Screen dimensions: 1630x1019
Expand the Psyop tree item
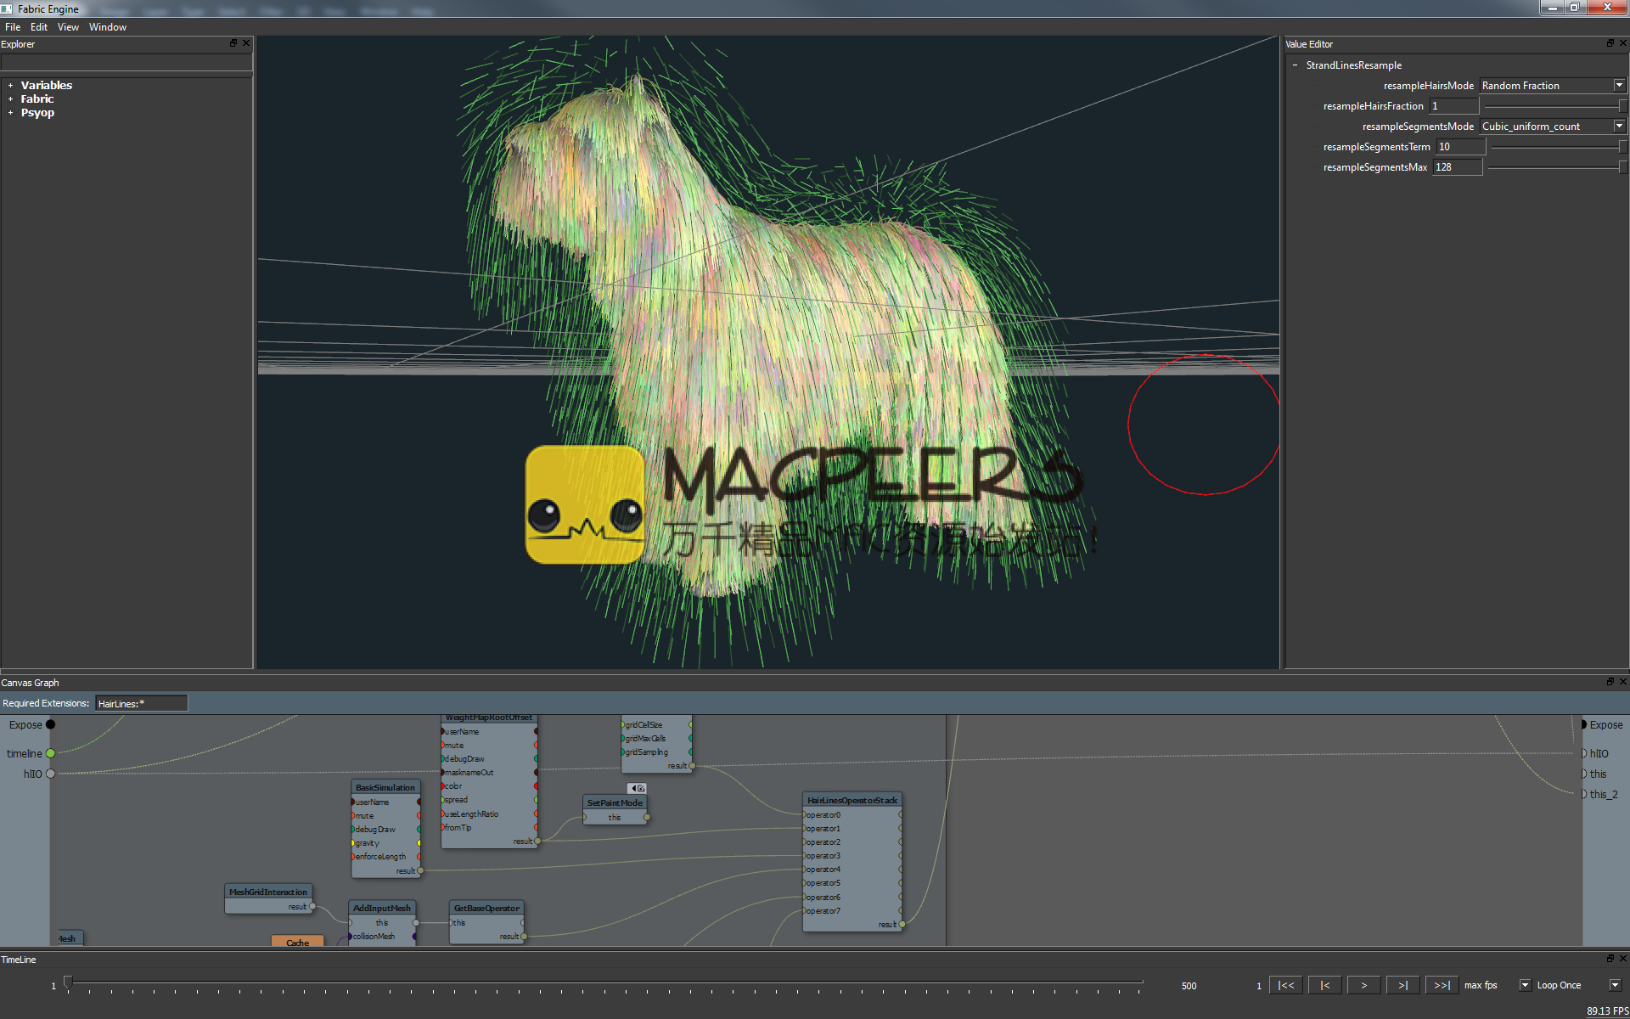coord(10,113)
